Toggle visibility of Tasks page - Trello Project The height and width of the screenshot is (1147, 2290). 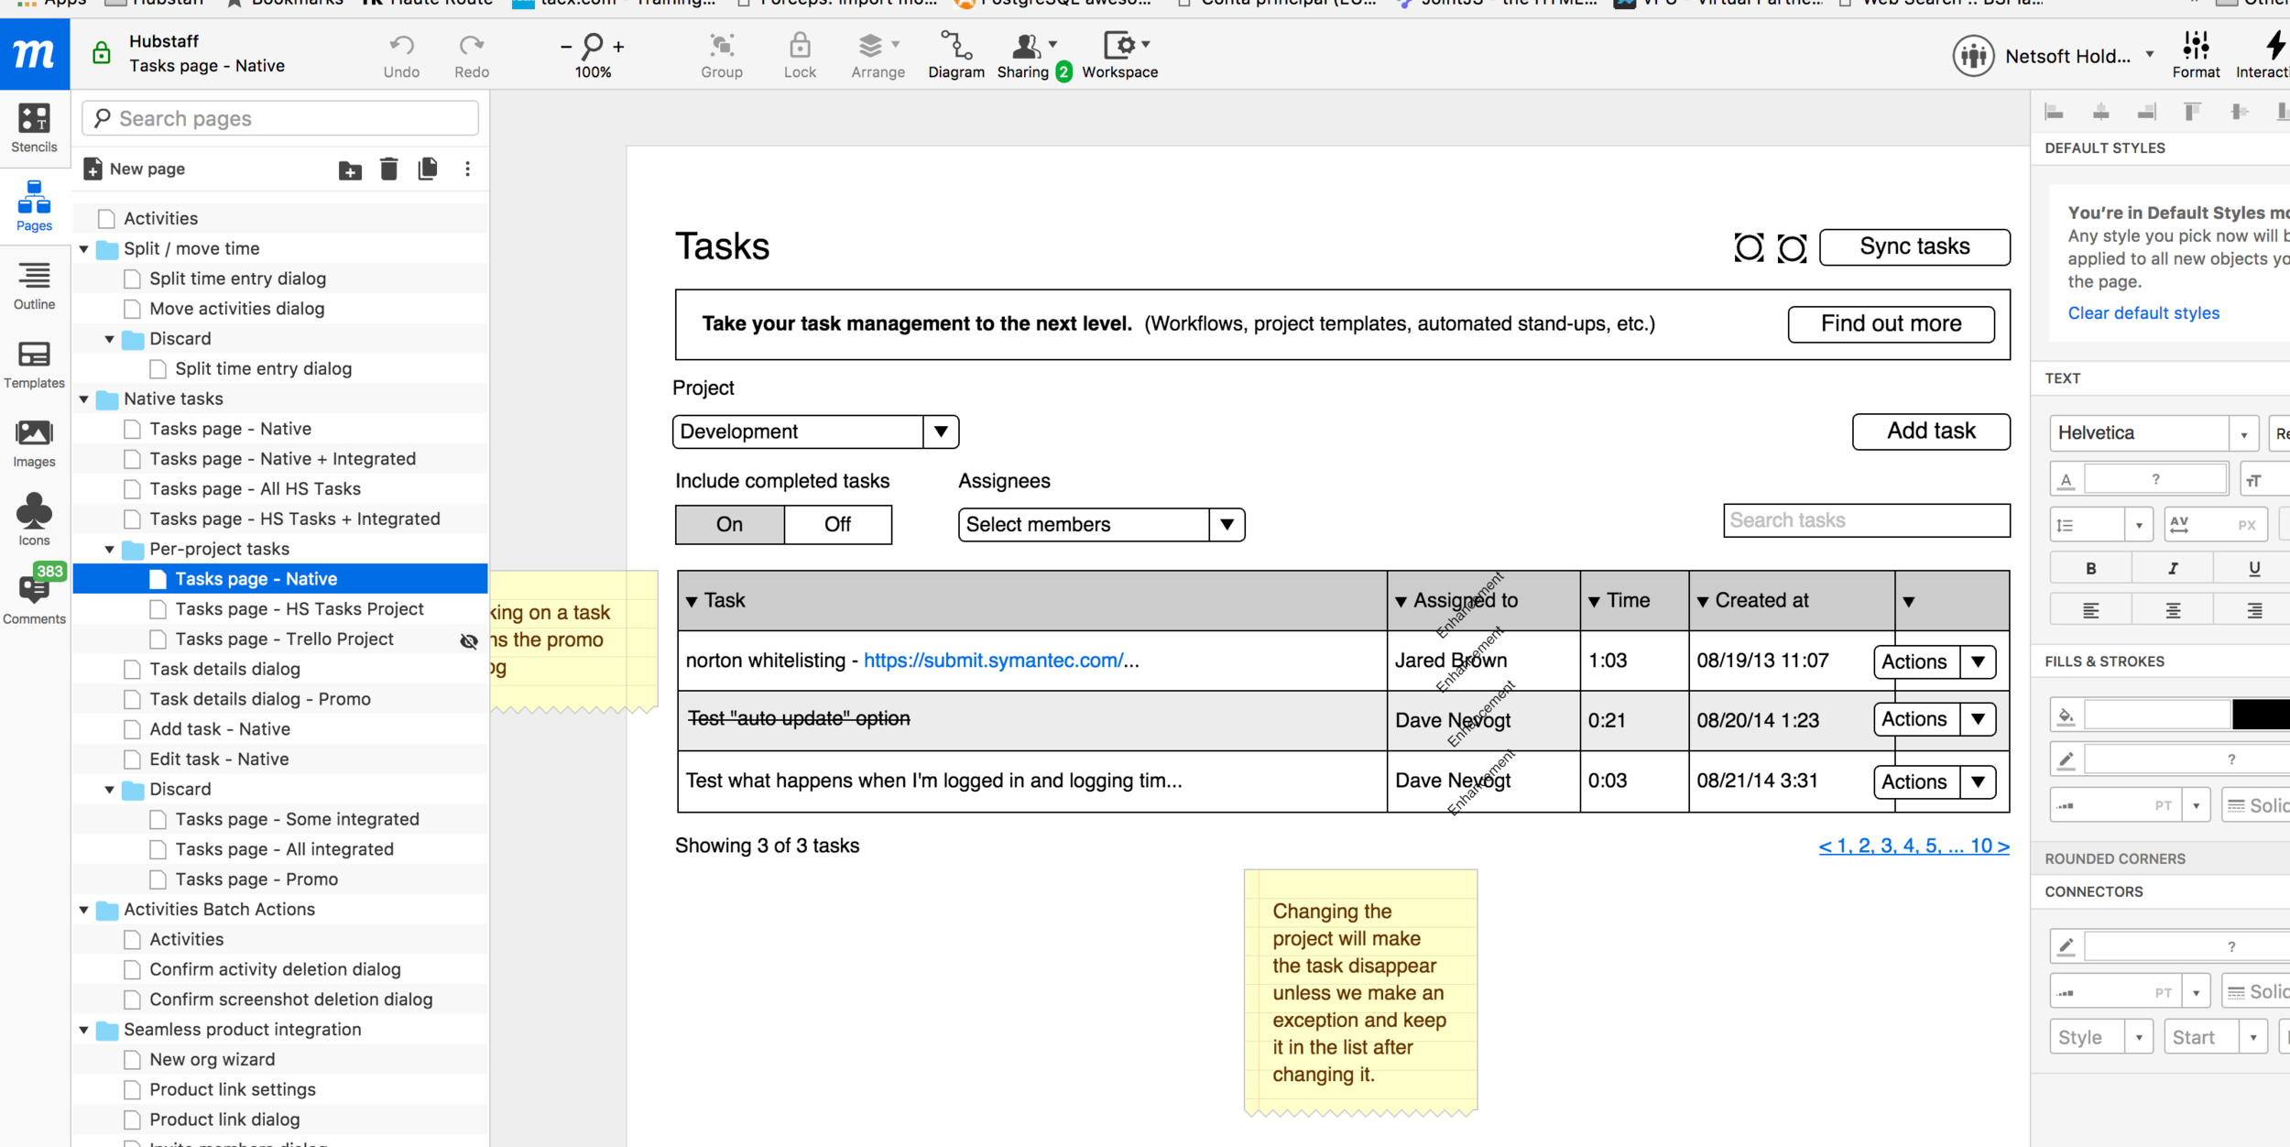(469, 640)
